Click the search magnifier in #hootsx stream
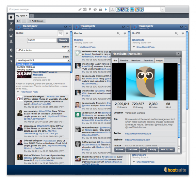Screen dimensions: 196x182 pyautogui.click(x=118, y=33)
